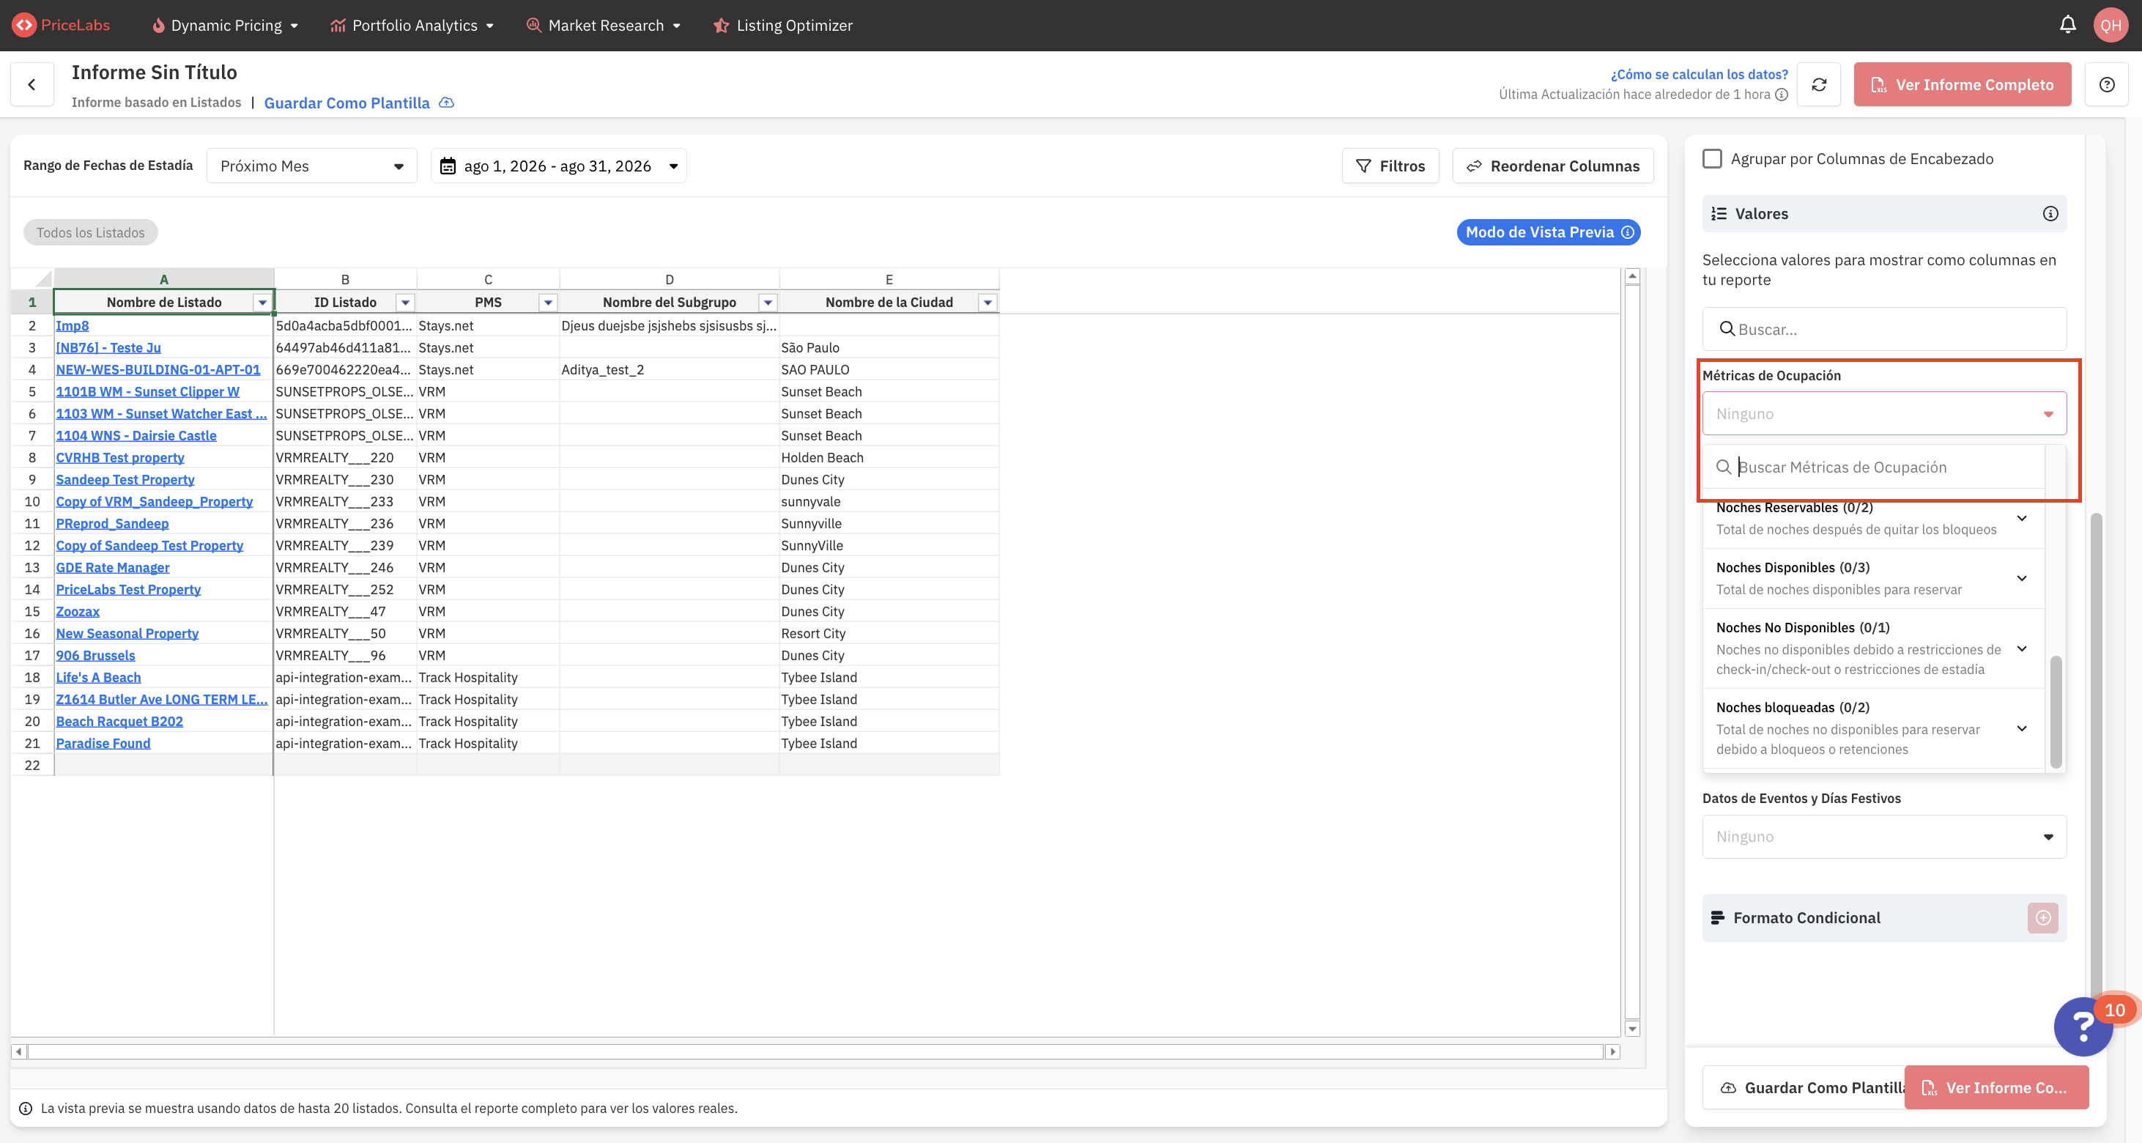Viewport: 2142px width, 1143px height.
Task: Open Próximo Mes date range dropdown
Action: coord(311,166)
